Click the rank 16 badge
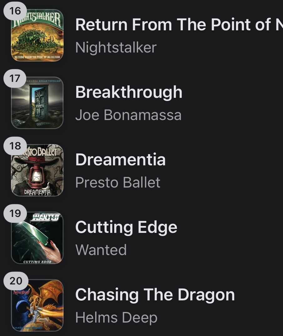The width and height of the screenshot is (283, 336). pos(15,11)
